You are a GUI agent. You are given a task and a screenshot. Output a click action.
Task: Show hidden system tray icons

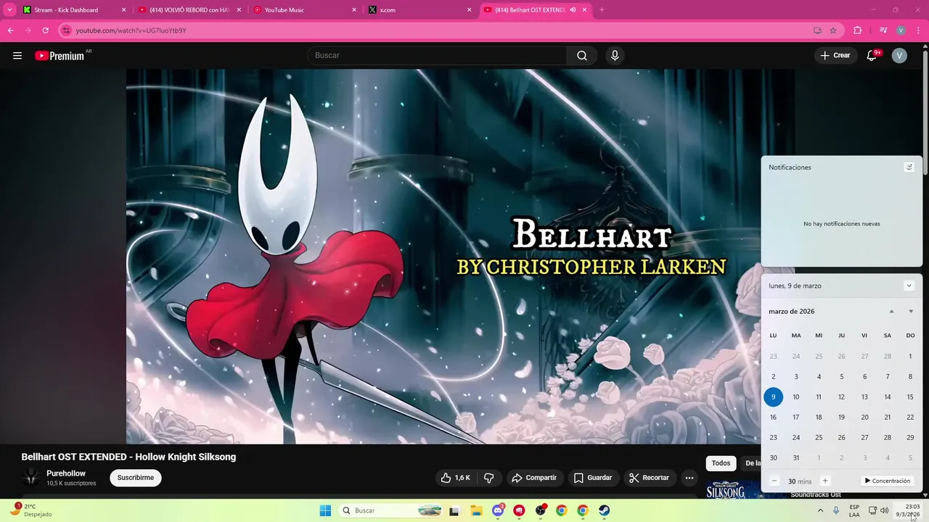[x=819, y=510]
